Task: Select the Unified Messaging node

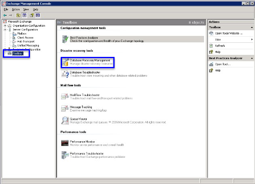Action: click(x=28, y=45)
